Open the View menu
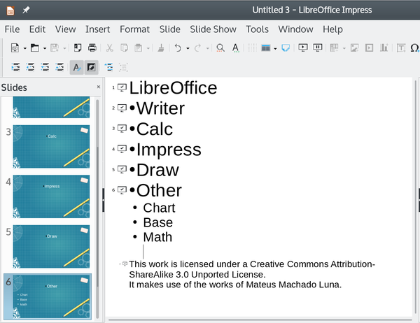The height and width of the screenshot is (323, 420). click(65, 29)
